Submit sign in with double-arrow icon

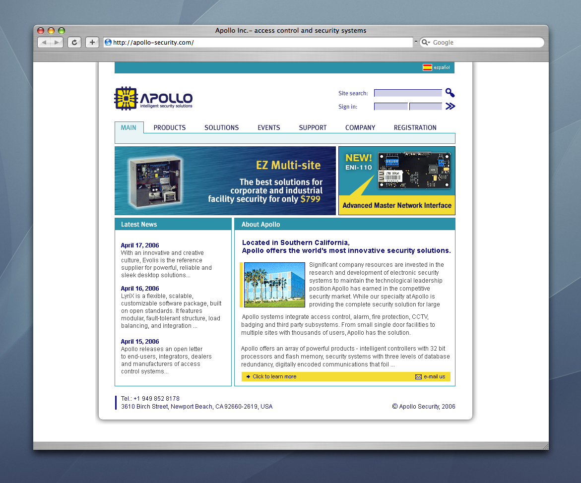coord(450,106)
